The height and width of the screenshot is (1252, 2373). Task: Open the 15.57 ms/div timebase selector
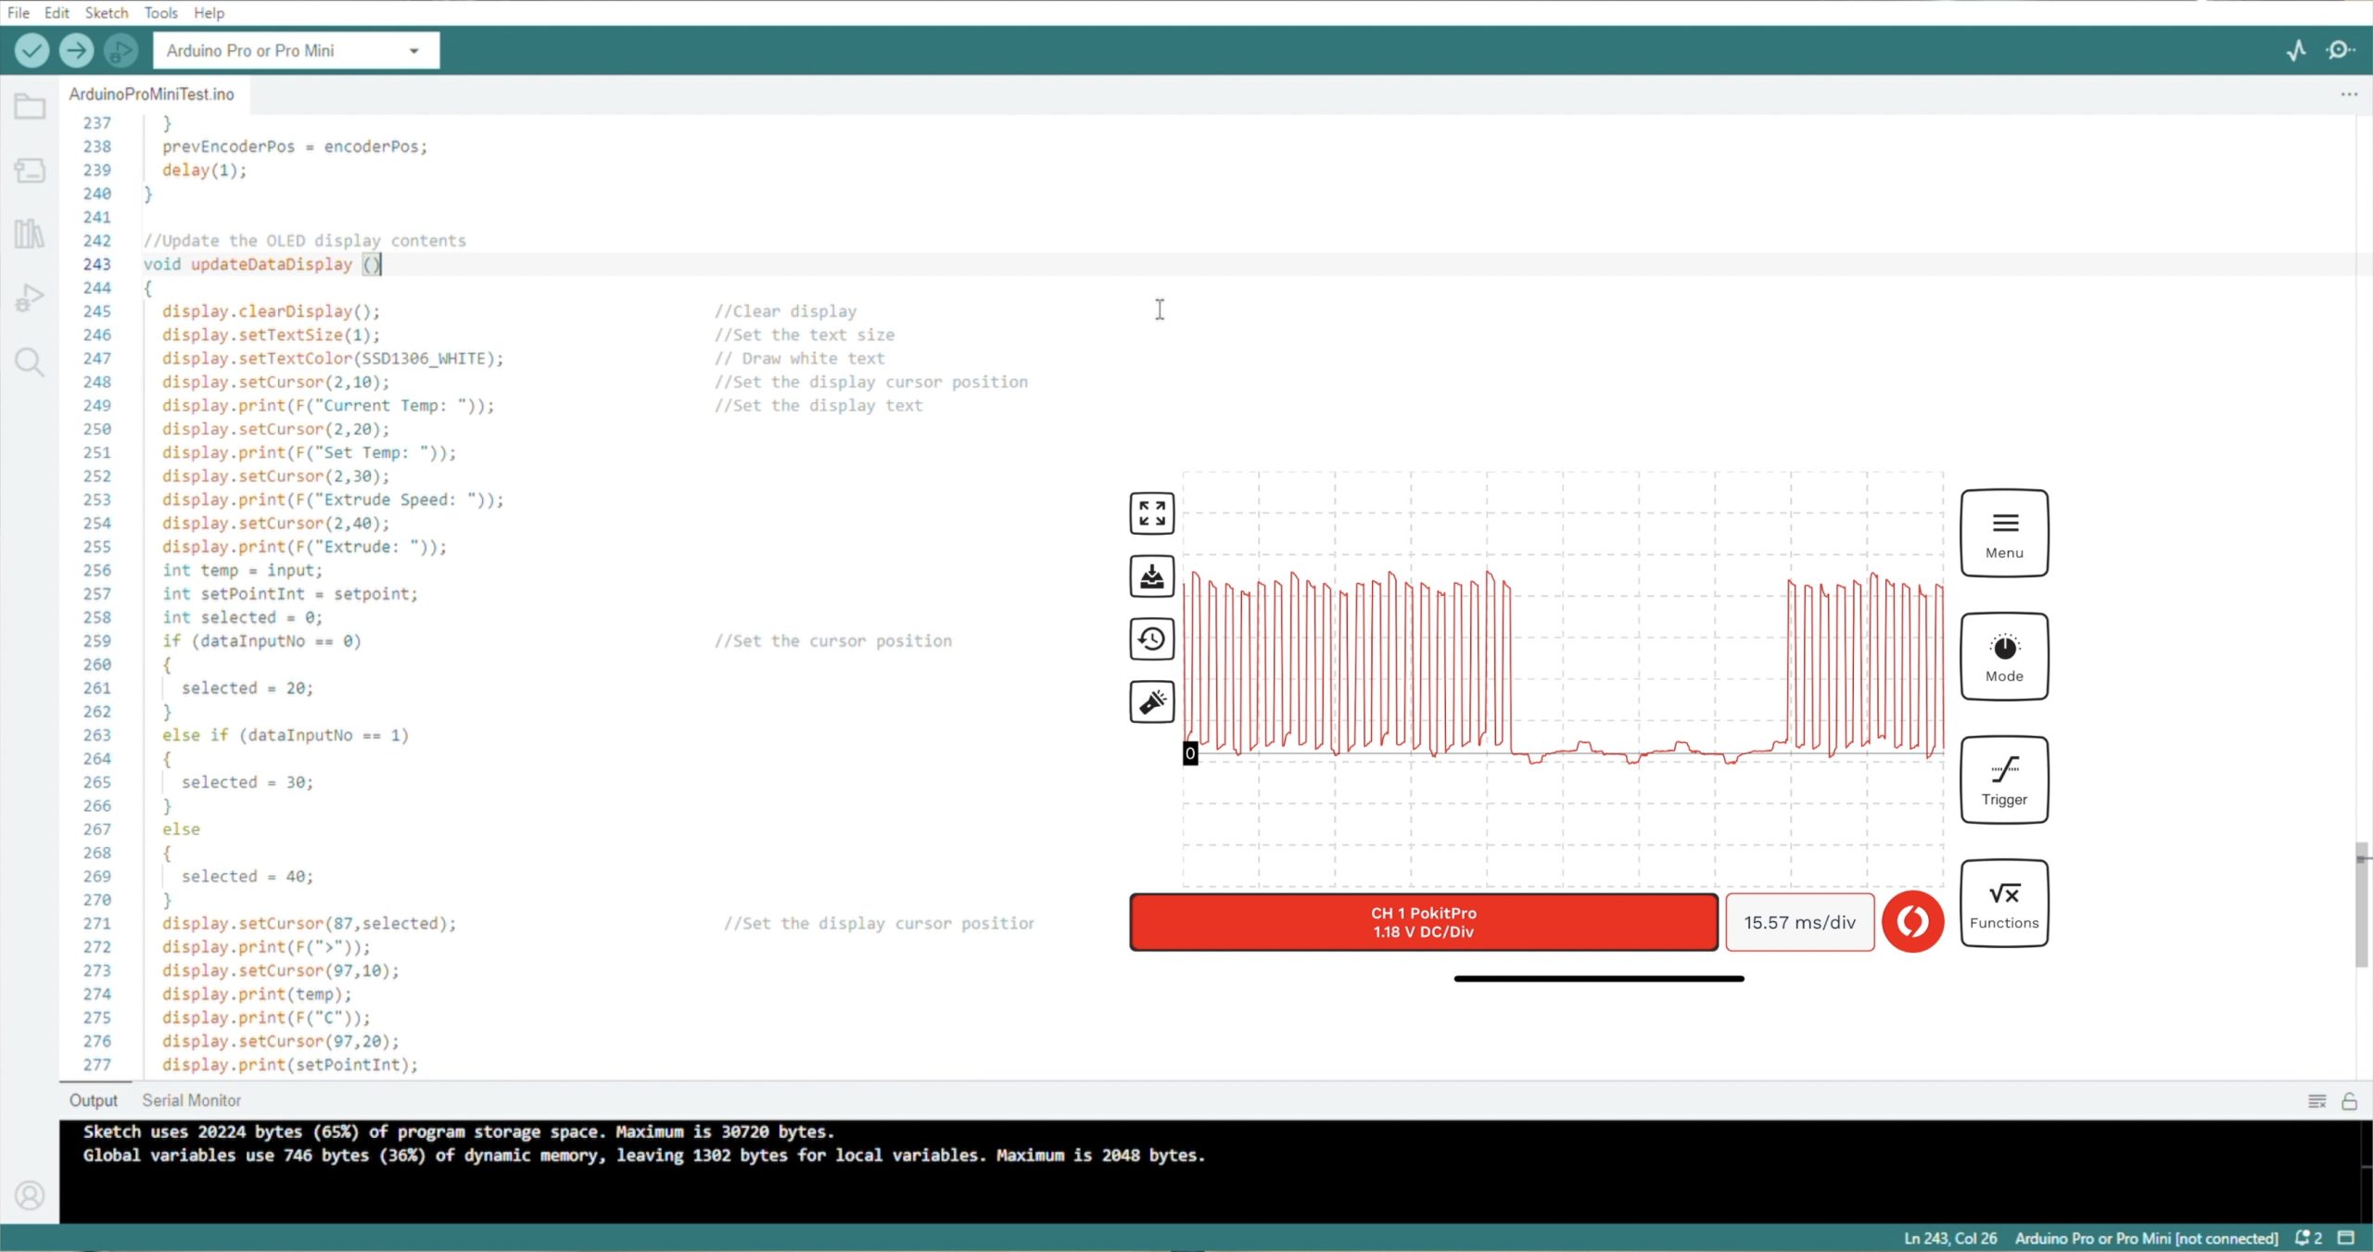(x=1799, y=922)
